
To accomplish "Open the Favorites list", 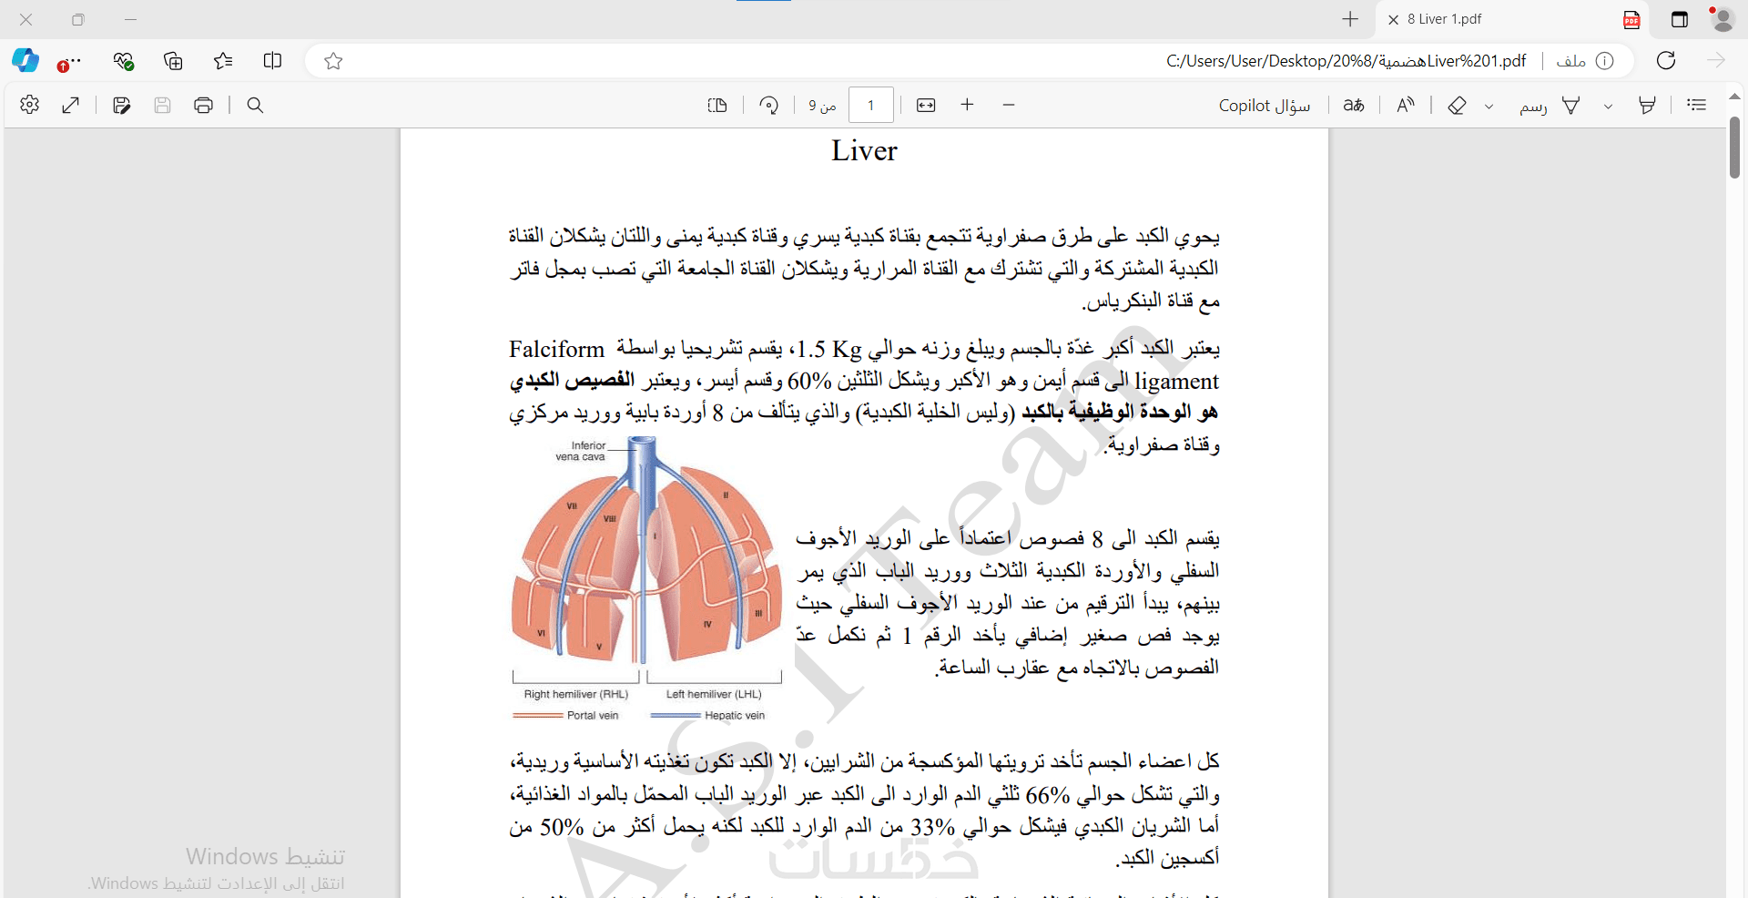I will pyautogui.click(x=223, y=61).
